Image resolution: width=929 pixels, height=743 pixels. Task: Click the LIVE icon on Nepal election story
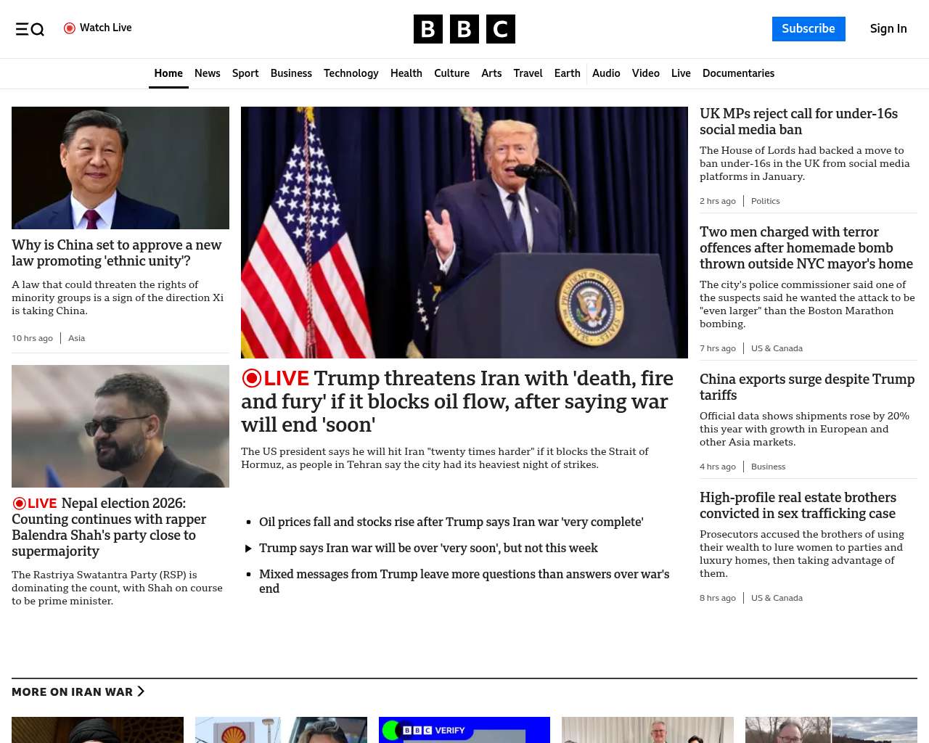(20, 504)
